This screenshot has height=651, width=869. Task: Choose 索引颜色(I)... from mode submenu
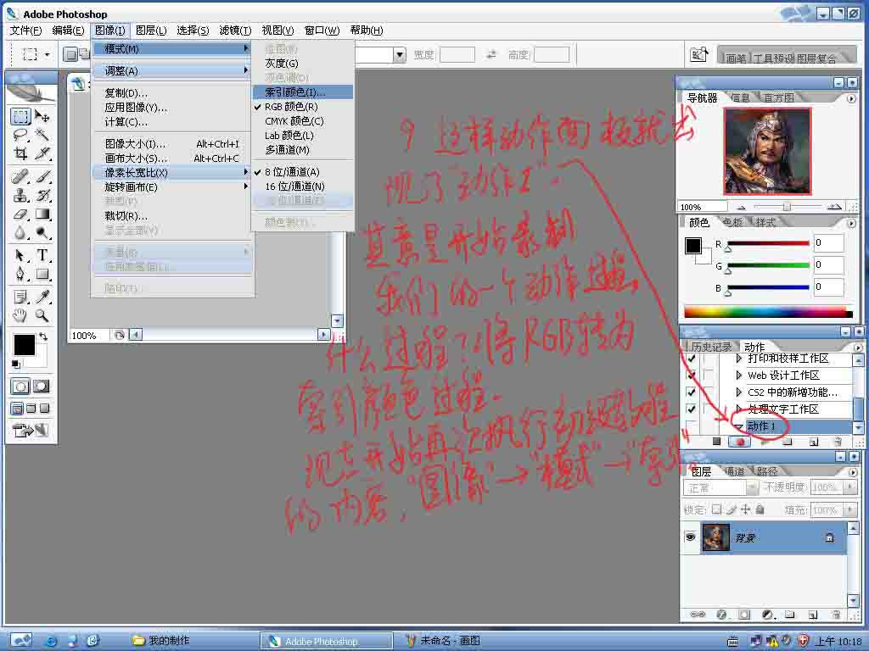[x=294, y=92]
